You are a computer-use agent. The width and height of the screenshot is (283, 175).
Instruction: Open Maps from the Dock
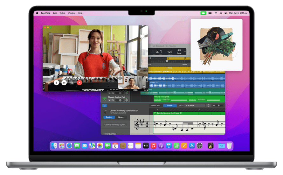[x=92, y=145]
